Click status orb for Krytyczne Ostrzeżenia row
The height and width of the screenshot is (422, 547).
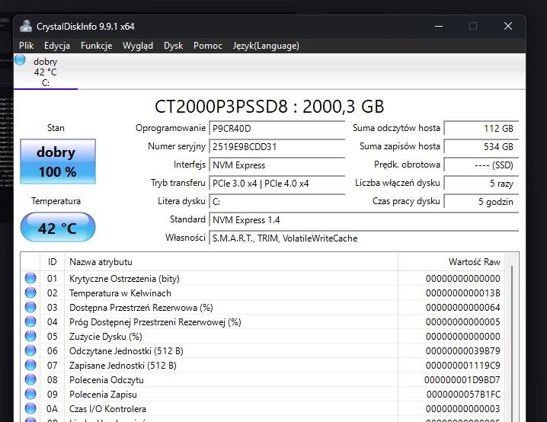(30, 278)
